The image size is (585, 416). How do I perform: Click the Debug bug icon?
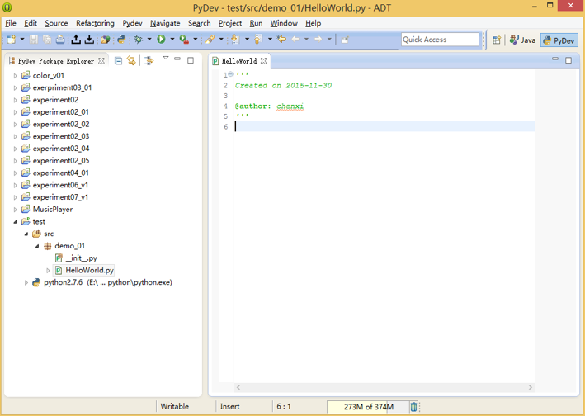point(139,40)
